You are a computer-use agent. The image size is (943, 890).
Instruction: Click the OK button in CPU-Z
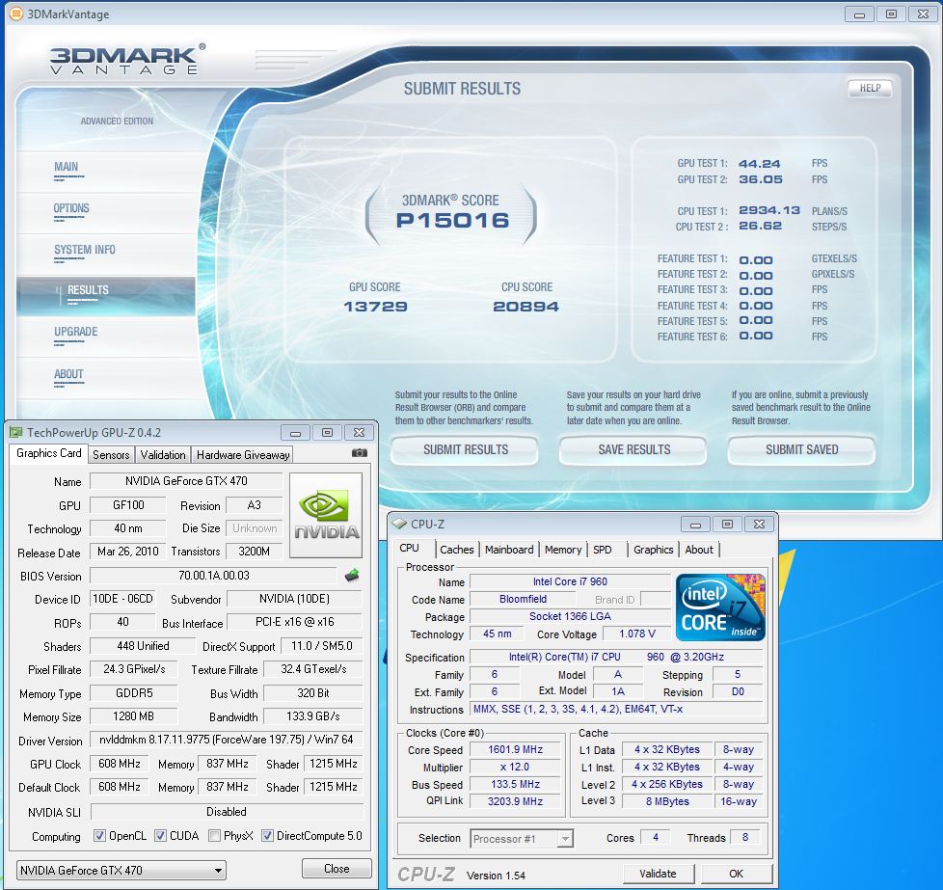[x=736, y=874]
